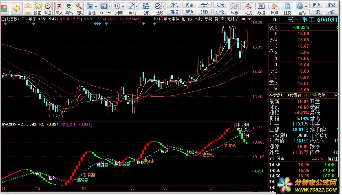Switch to the 股指 view
The height and width of the screenshot is (195, 342).
click(332, 5)
